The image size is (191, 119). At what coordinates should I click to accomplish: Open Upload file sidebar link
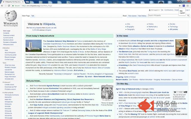coord(8,70)
